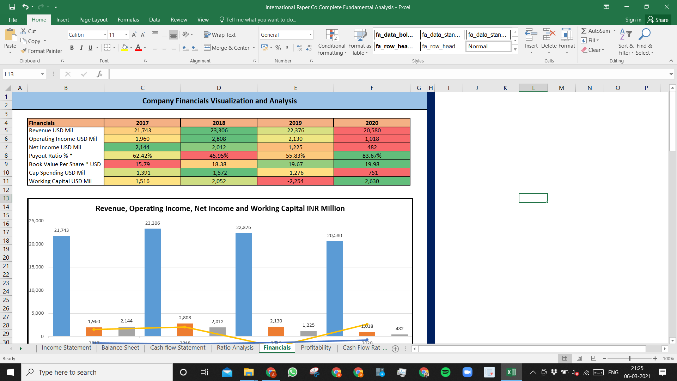The width and height of the screenshot is (677, 381).
Task: Open the font size dropdown
Action: pos(126,35)
